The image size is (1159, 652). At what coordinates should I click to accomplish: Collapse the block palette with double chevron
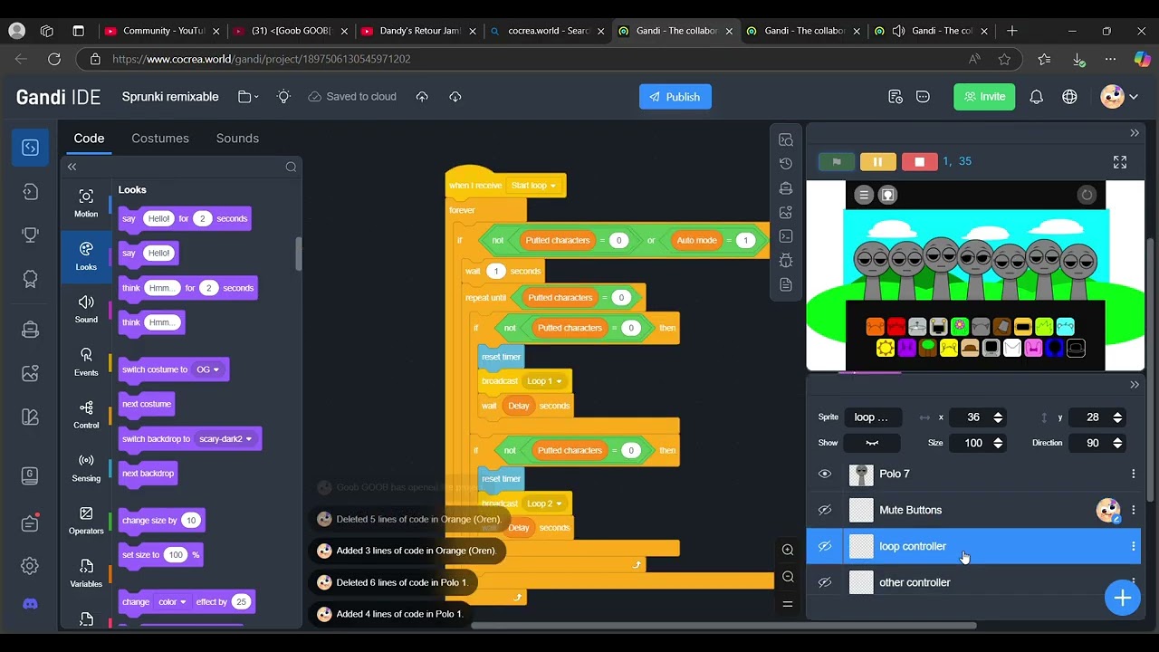pos(72,167)
